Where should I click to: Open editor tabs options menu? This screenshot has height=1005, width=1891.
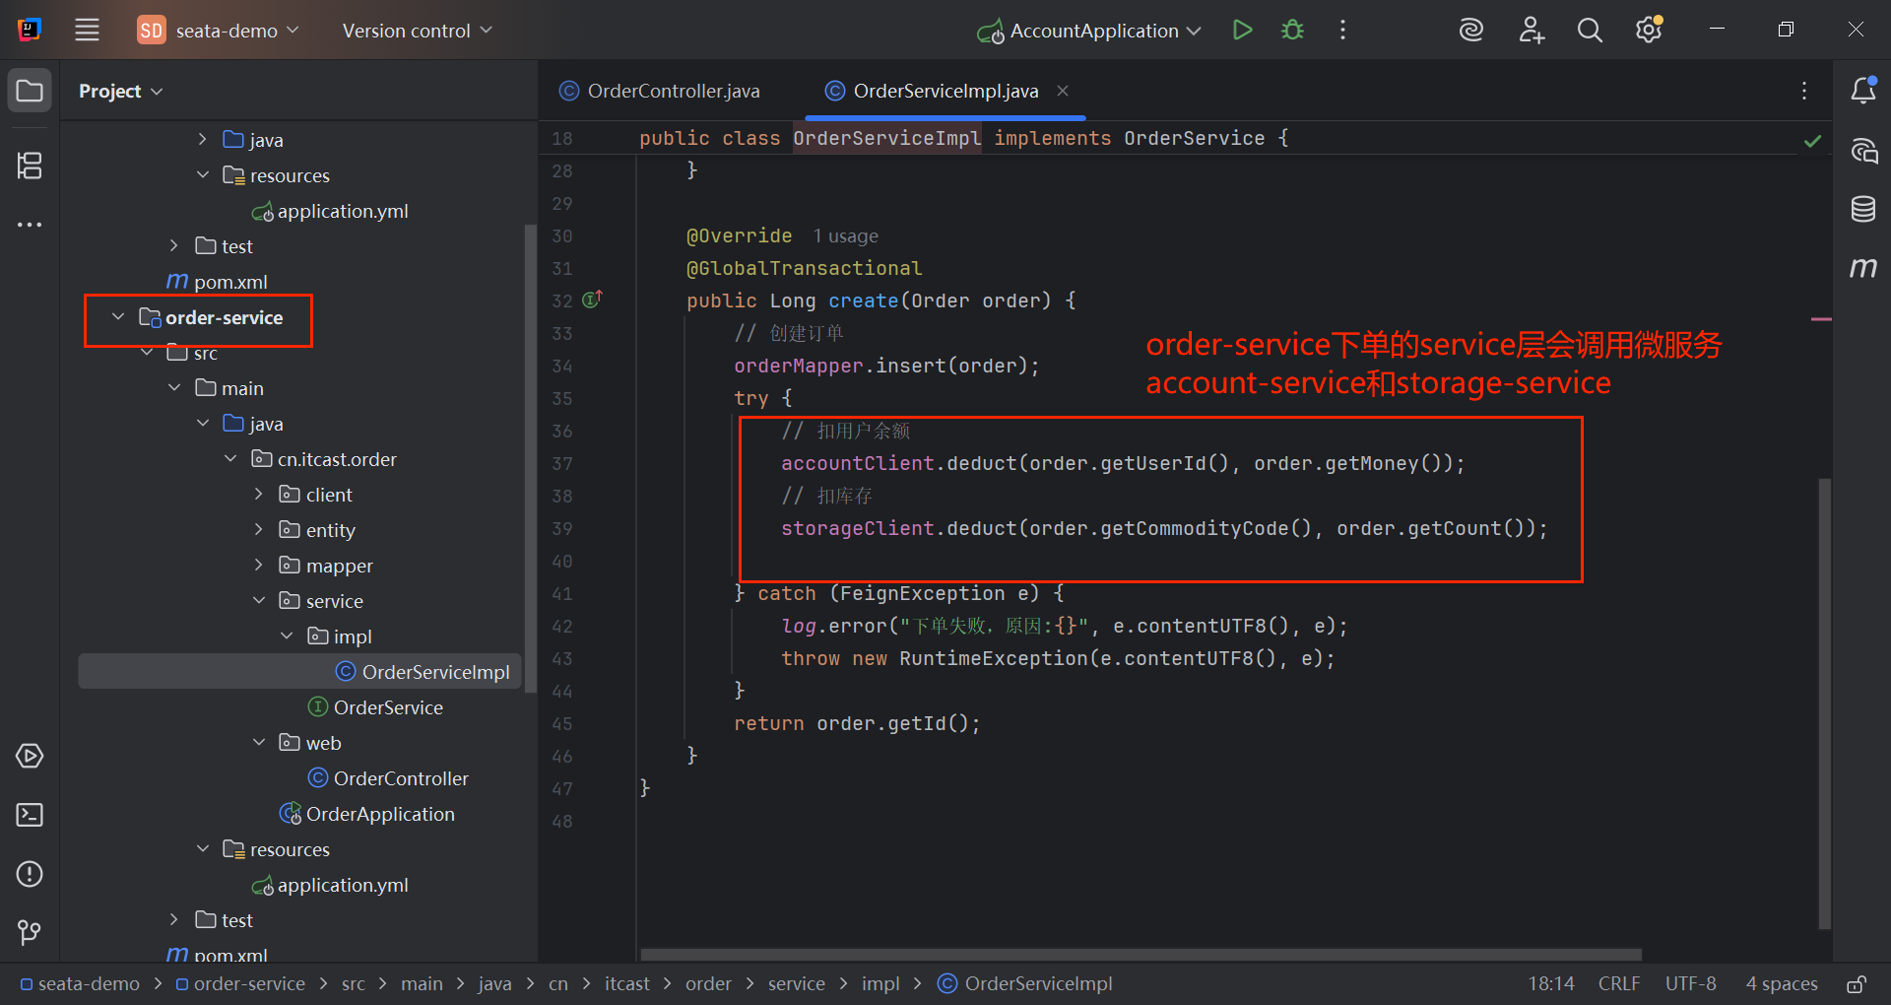click(x=1804, y=91)
